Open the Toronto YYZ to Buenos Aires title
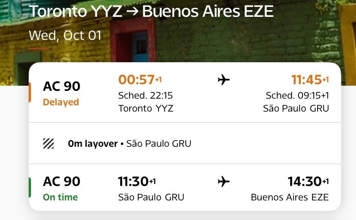This screenshot has height=220, width=356. pos(151,11)
